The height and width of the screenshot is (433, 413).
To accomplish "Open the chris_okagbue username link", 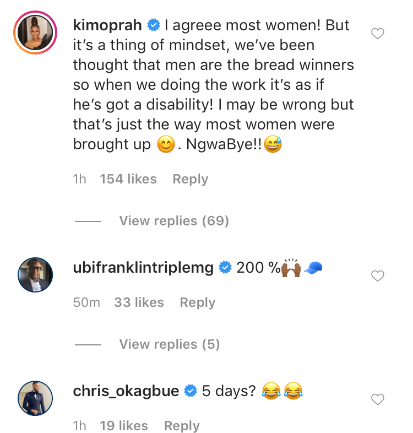I will pyautogui.click(x=126, y=391).
